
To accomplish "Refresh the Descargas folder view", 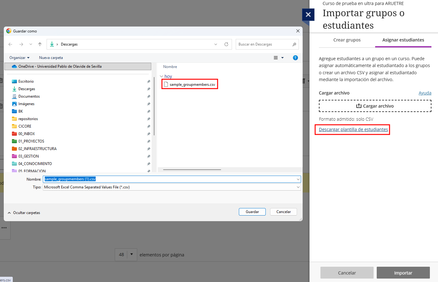I will point(226,44).
